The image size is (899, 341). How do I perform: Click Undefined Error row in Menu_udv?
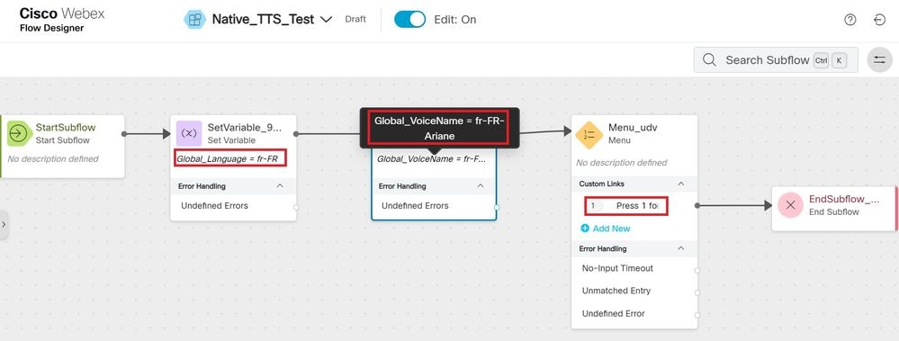tap(614, 313)
